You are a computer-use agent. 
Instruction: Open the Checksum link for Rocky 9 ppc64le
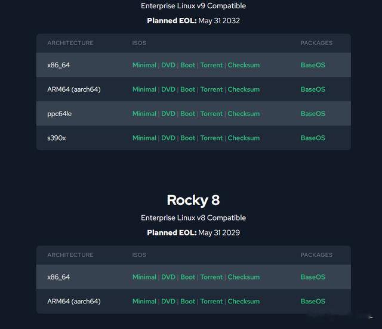click(244, 114)
